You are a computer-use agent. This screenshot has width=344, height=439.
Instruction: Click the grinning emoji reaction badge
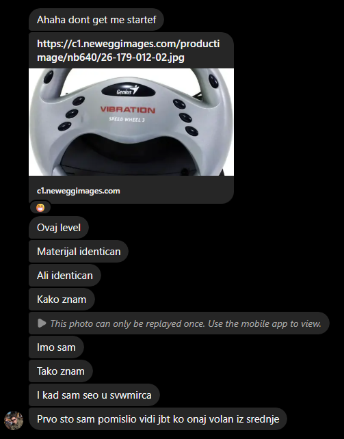40,208
